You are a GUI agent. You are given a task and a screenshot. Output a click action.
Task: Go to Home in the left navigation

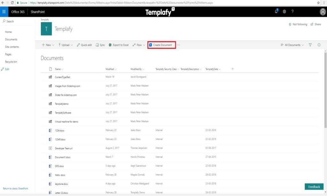[x=8, y=32]
